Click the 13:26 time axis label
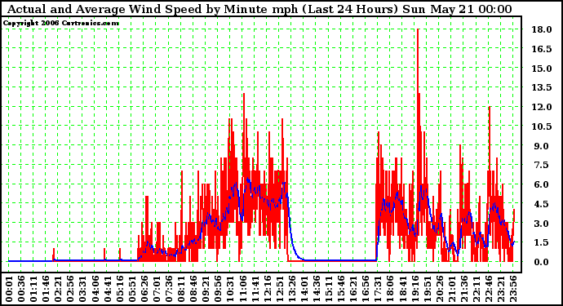 (291, 289)
